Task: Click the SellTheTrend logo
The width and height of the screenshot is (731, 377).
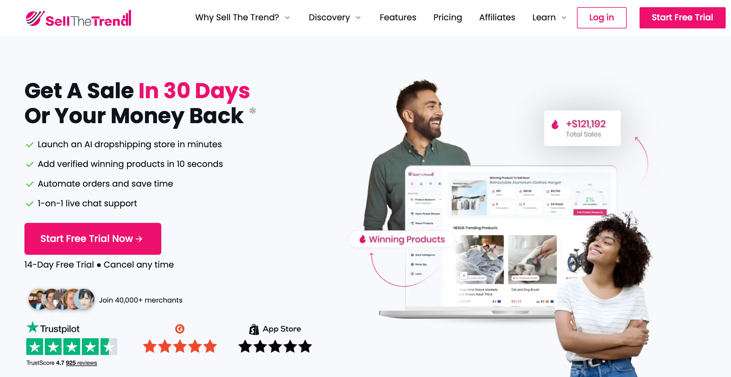Action: [x=78, y=18]
